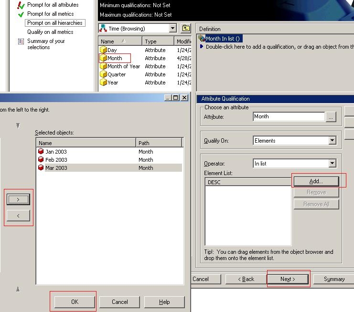Viewport: 354px width, 312px height.
Task: Click the Day attribute icon
Action: point(103,50)
